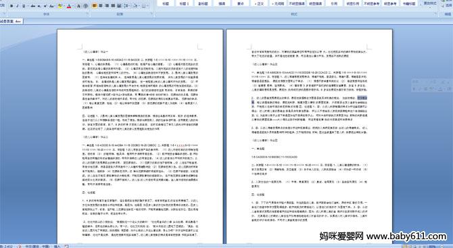The width and height of the screenshot is (453, 248).
Task: Toggle bold formatting
Action: click(x=12, y=6)
